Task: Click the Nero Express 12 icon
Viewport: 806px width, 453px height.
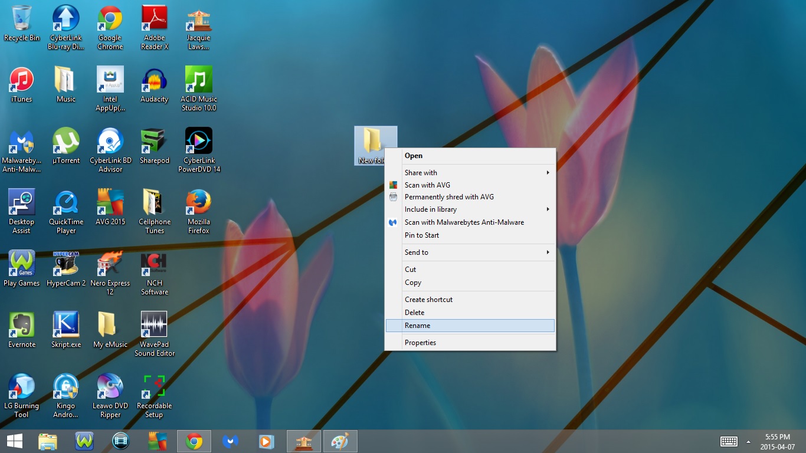Action: click(x=110, y=273)
